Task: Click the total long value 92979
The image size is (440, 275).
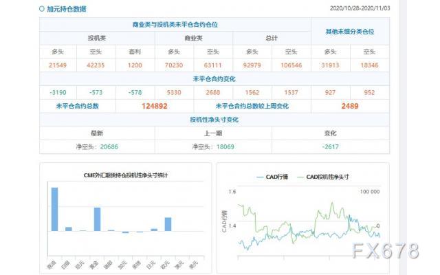Action: [252, 65]
